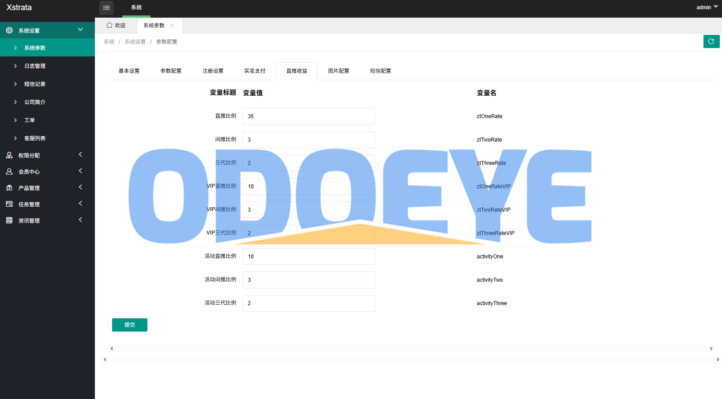Click the 资讯管理 icon in sidebar
Screen dimensions: 722x399
pos(9,220)
